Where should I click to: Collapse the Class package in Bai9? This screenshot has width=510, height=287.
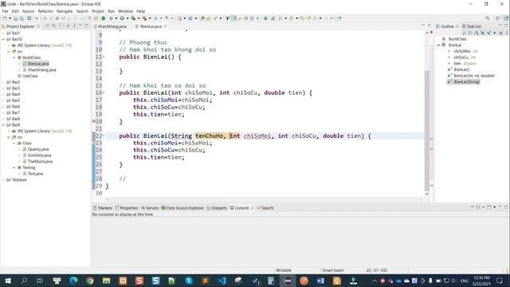pos(14,143)
